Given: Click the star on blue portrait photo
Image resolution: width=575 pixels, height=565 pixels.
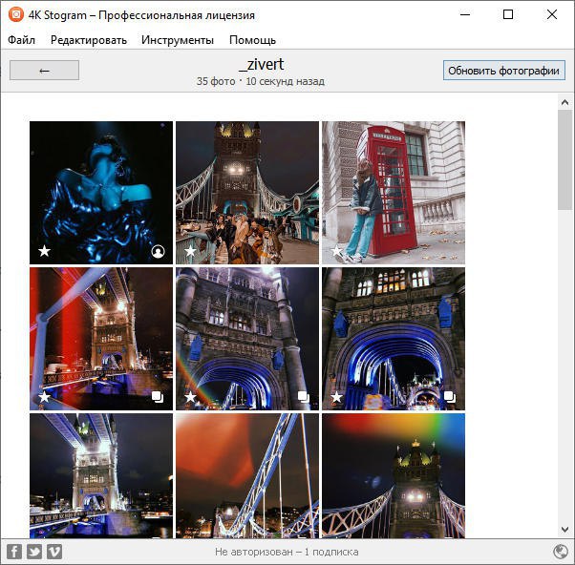Looking at the screenshot, I should click(x=44, y=251).
